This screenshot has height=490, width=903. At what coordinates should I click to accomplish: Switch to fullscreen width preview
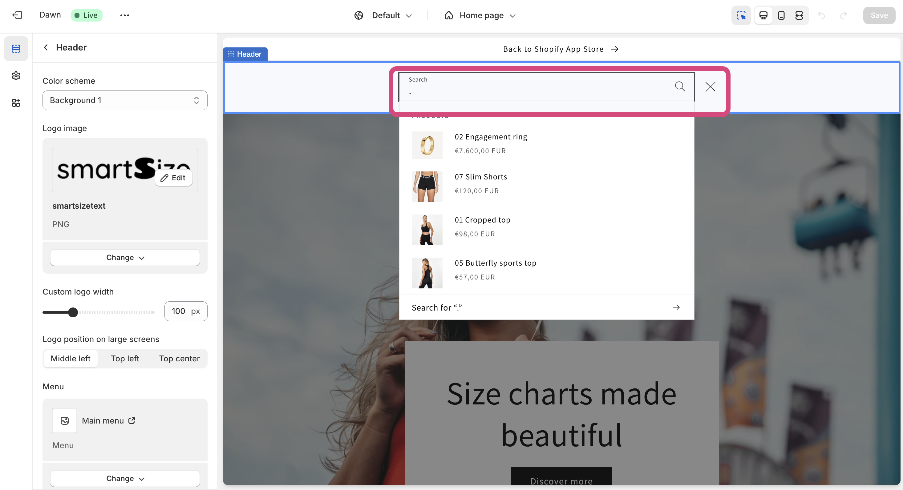coord(799,15)
